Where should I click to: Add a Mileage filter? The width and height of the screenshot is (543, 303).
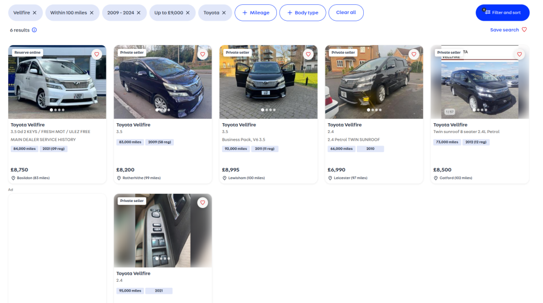click(256, 13)
